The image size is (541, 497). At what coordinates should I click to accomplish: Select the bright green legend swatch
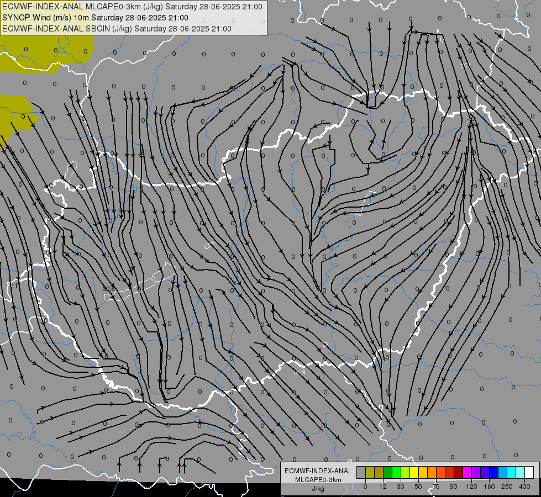pos(397,472)
